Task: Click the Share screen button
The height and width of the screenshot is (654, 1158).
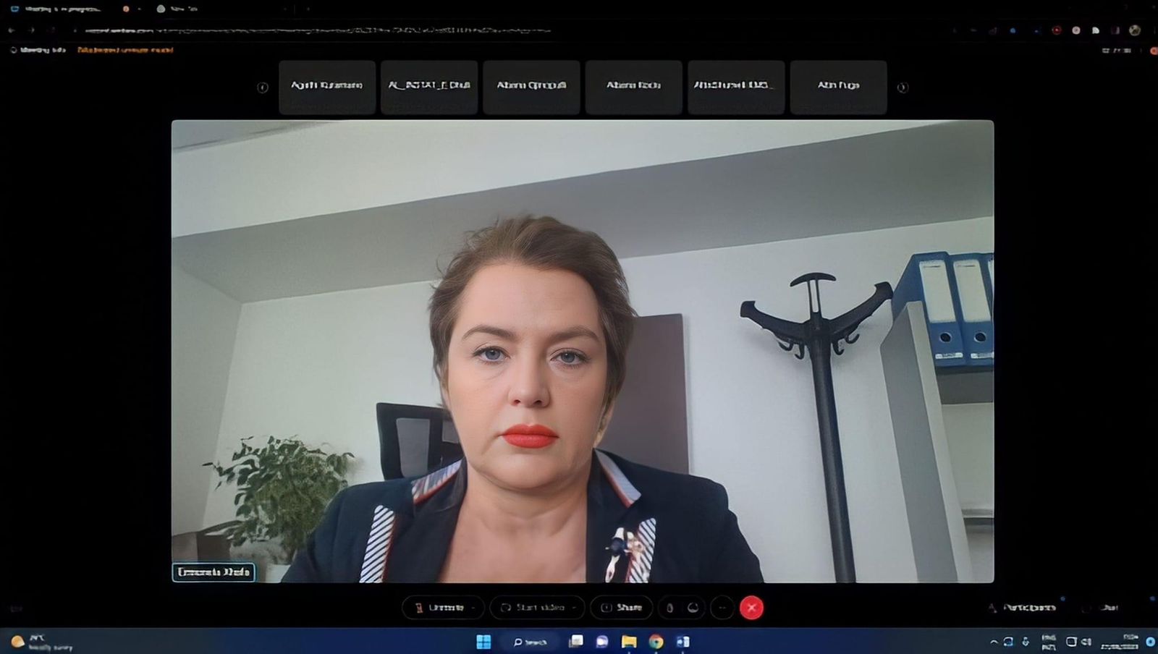Action: (x=622, y=608)
